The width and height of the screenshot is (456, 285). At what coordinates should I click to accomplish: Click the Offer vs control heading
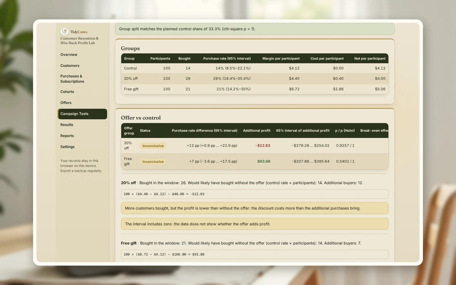(141, 118)
